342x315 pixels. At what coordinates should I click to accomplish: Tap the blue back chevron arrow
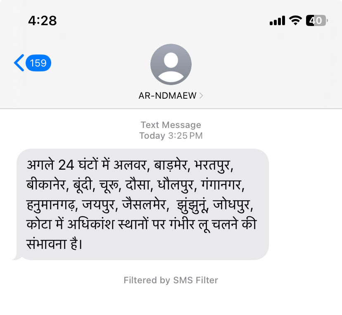(19, 63)
